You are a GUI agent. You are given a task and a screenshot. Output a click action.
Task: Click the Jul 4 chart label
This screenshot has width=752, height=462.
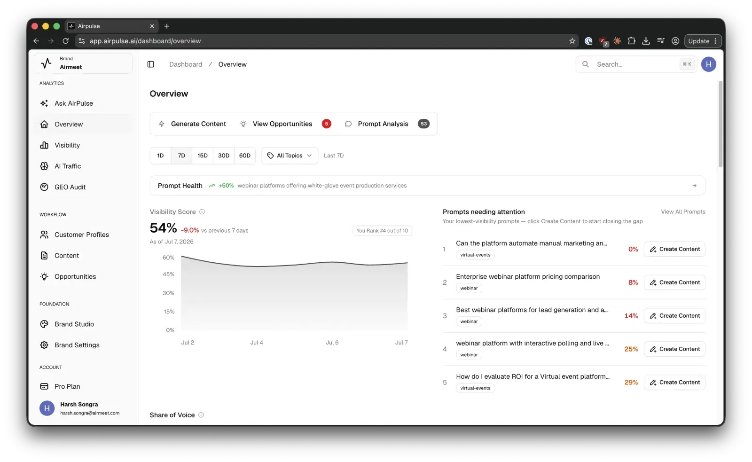pyautogui.click(x=257, y=343)
